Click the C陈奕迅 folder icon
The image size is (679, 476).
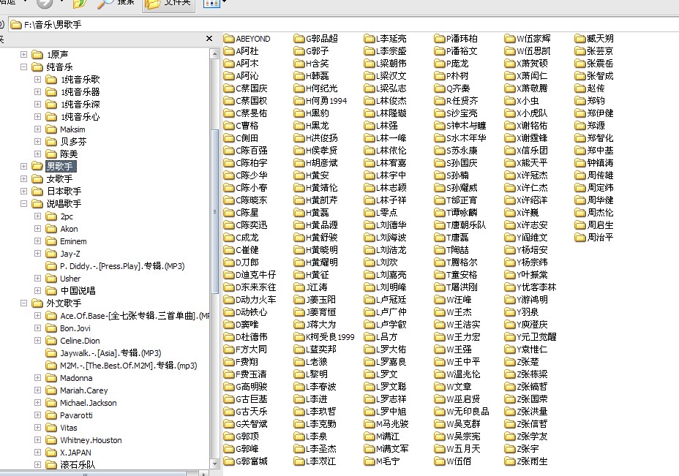[x=229, y=225]
